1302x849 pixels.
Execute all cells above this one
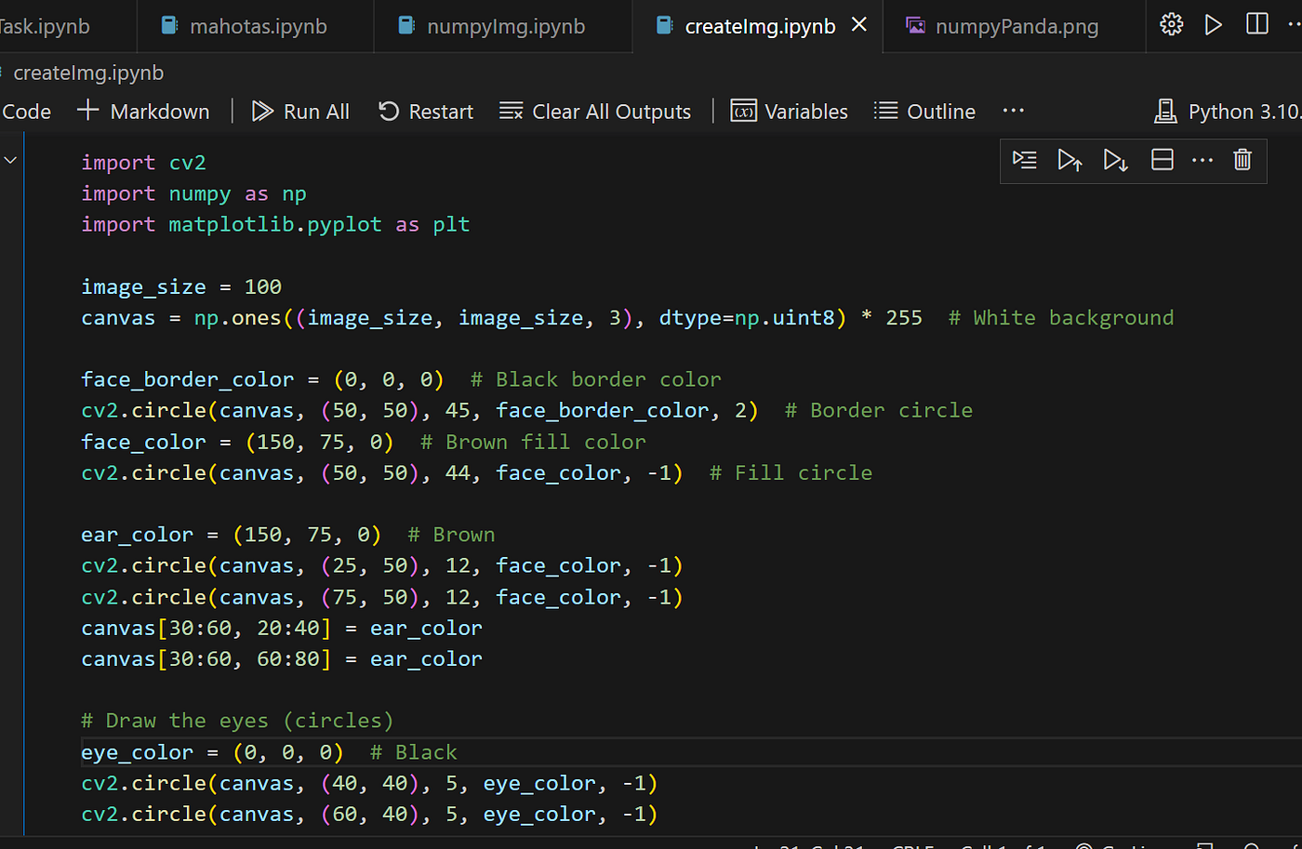click(1069, 160)
